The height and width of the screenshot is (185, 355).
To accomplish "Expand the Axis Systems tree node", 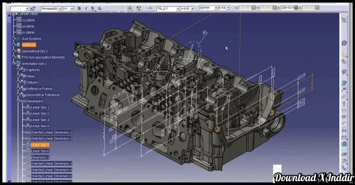I will [x=14, y=39].
